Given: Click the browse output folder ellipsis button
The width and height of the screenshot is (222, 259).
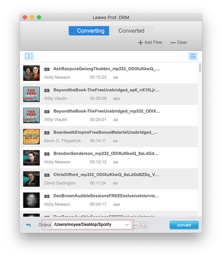Looking at the screenshot, I should (136, 225).
